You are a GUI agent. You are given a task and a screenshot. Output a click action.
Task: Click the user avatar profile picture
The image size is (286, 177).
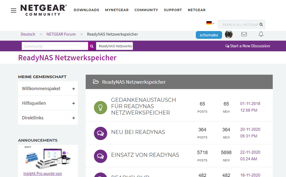click(228, 34)
